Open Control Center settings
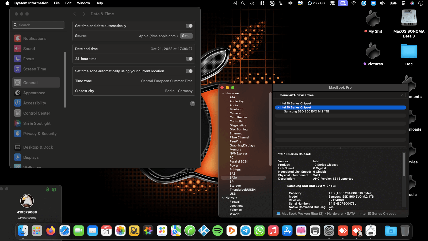This screenshot has width=428, height=241. pyautogui.click(x=36, y=113)
